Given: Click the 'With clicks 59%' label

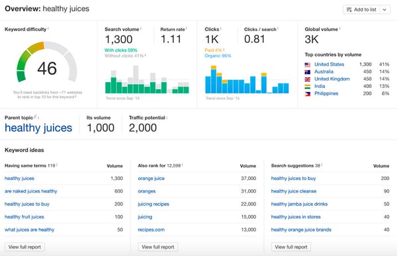Looking at the screenshot, I should coord(121,50).
